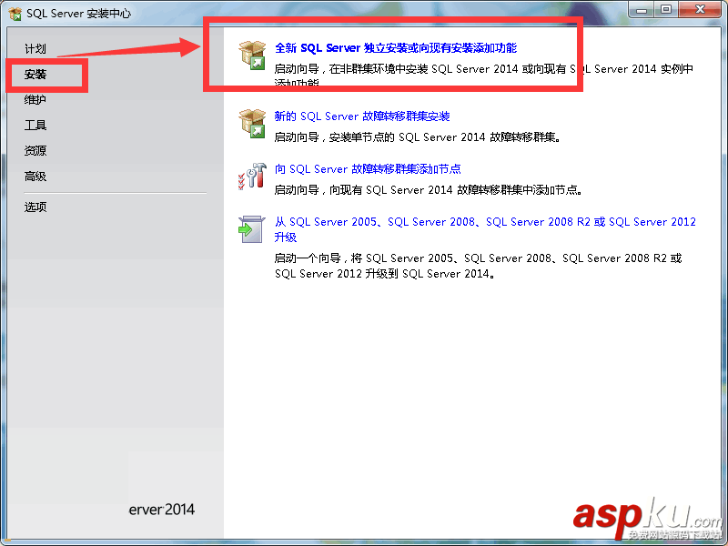The width and height of the screenshot is (728, 546).
Task: Click description text 安装单节点的 SQL Server 2014 故障转移群集
Action: (445, 137)
